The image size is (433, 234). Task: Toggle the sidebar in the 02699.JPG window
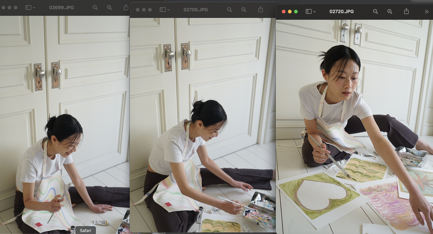click(x=28, y=8)
